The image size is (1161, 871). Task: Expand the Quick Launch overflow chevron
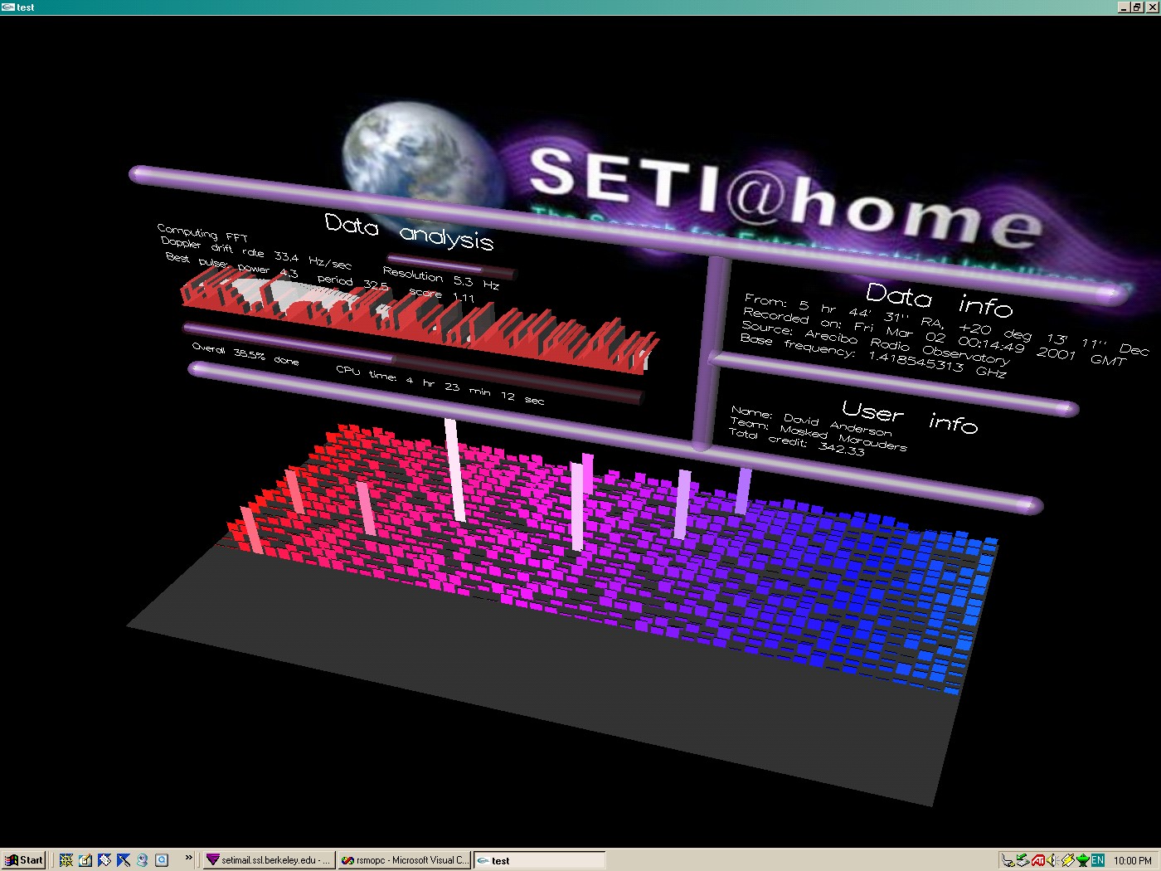click(x=188, y=858)
